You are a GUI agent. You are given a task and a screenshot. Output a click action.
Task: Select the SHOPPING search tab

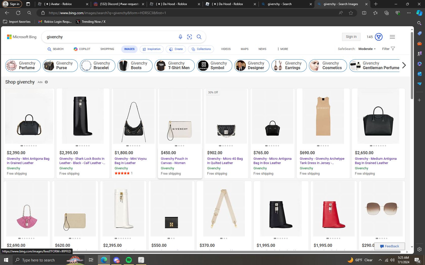pos(107,49)
